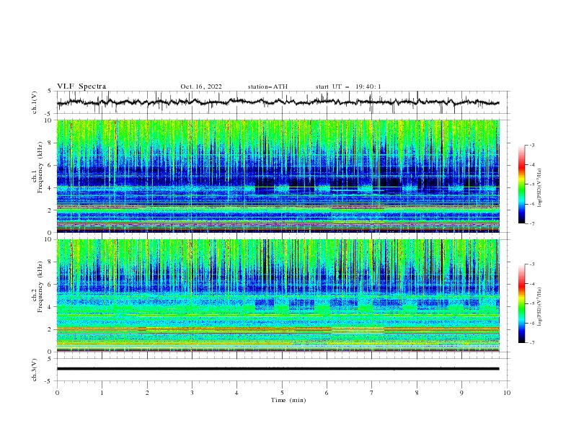Screen dimensions: 571x441
Task: Click the "ch.1(V)" waveform axis label
Action: pyautogui.click(x=35, y=102)
